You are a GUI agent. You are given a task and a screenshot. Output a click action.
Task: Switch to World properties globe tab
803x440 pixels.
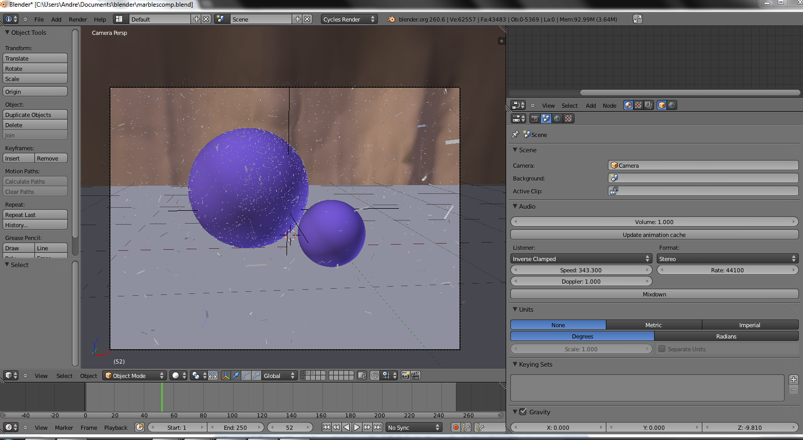pyautogui.click(x=557, y=118)
